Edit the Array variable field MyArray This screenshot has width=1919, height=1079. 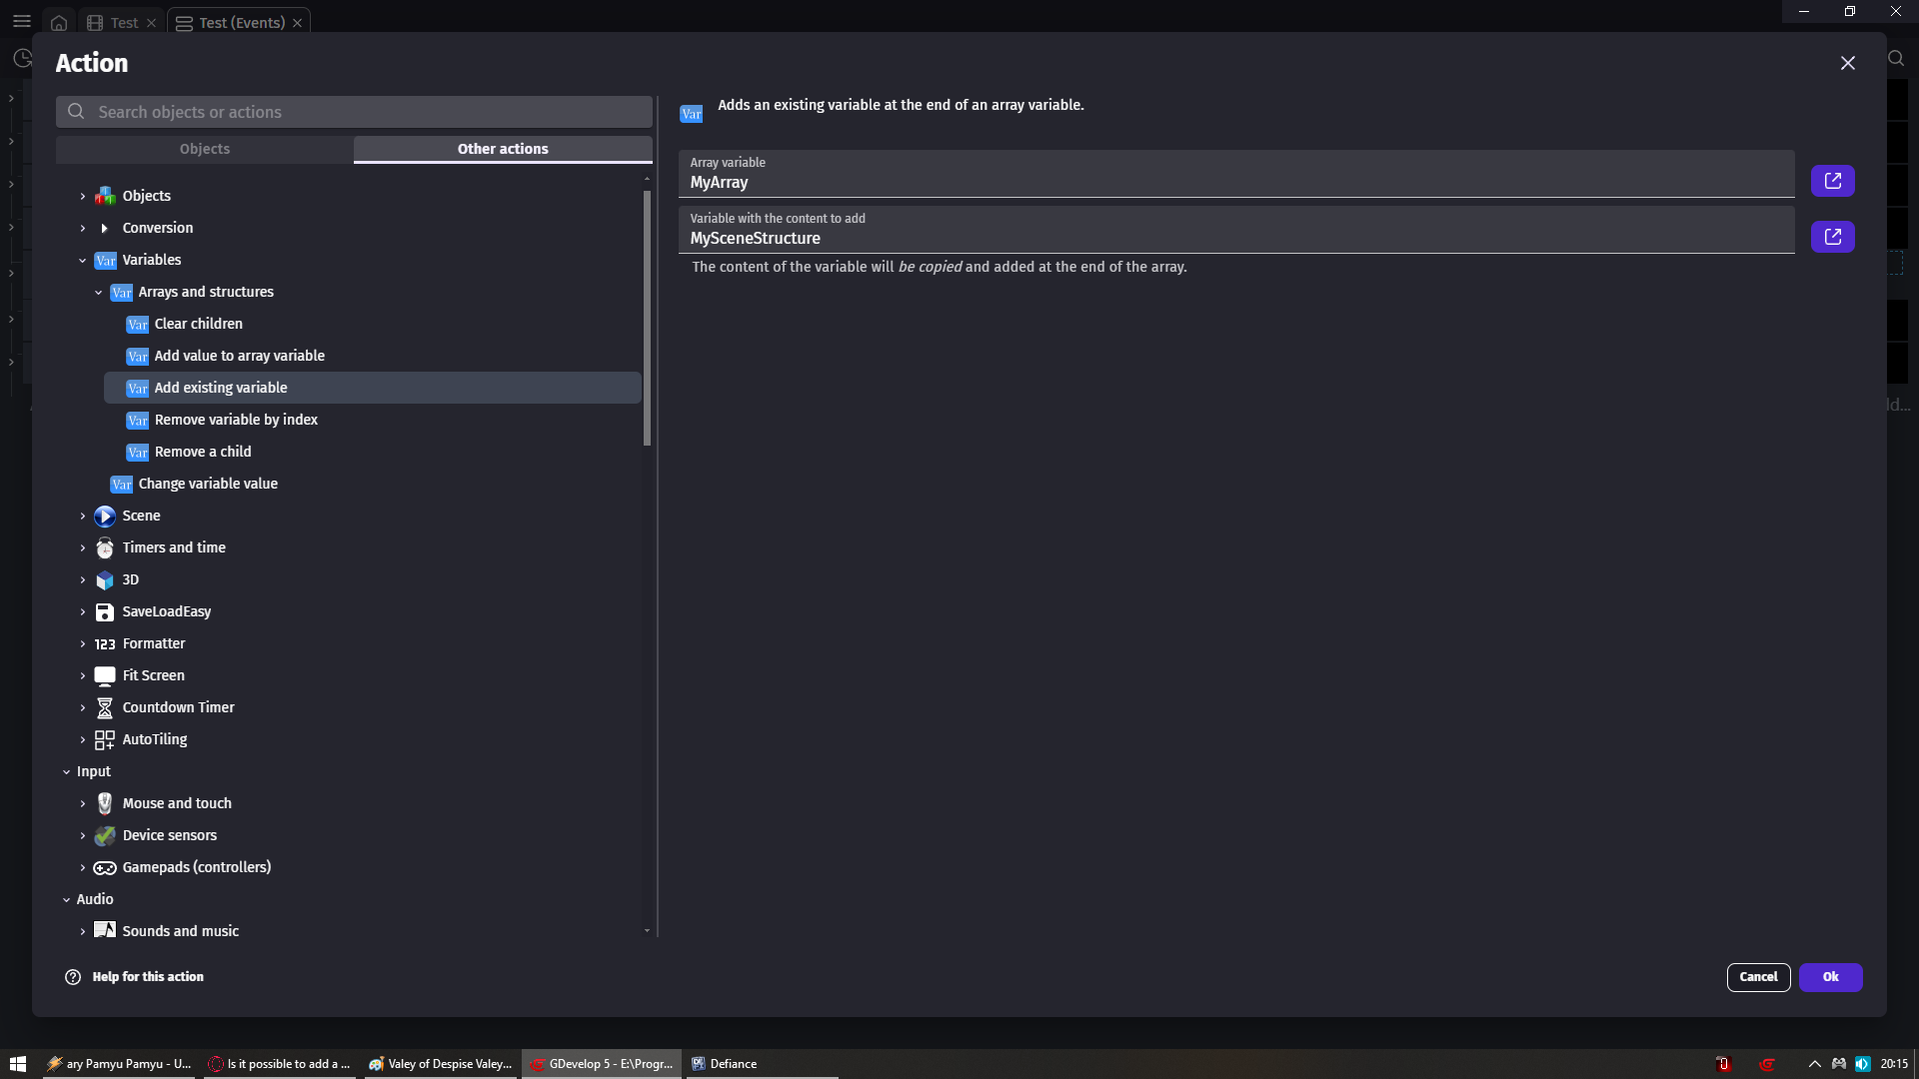point(1236,174)
